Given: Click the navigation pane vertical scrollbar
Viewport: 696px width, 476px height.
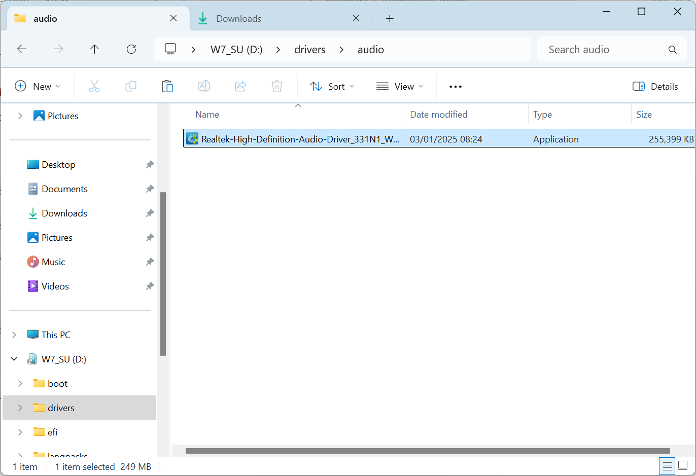Looking at the screenshot, I should click(x=163, y=274).
